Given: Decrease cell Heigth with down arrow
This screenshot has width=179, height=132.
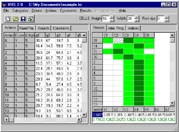Looking at the screenshot, I should coord(112,20).
